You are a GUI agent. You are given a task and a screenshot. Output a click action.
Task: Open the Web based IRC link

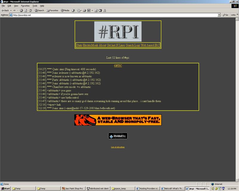(150, 45)
